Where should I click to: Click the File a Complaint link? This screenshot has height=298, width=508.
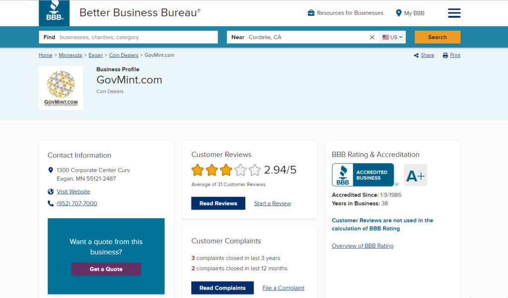click(283, 288)
